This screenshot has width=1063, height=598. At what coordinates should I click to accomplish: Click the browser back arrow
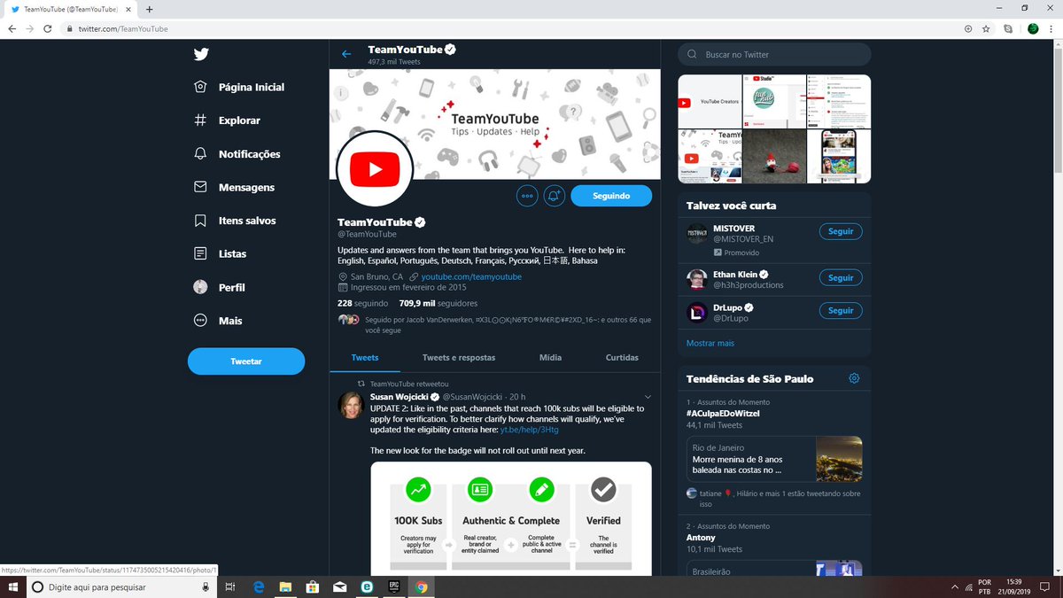pos(12,28)
